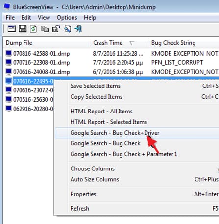219x224 pixels.
Task: Click KMODE_EXCEPTION_NOT text in the 070816-42588-01.dmp row
Action: tap(185, 54)
